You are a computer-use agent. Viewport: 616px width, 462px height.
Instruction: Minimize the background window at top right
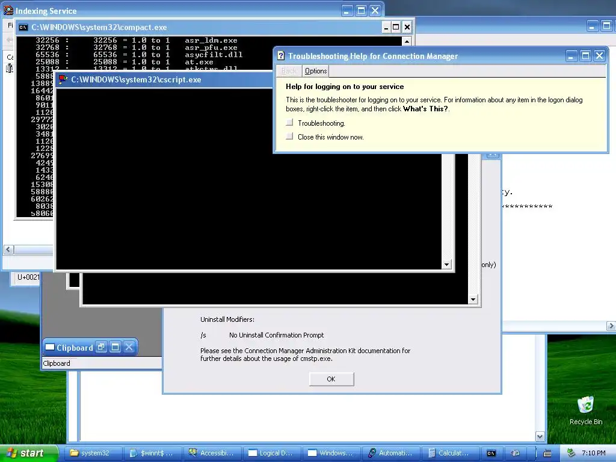(592, 26)
